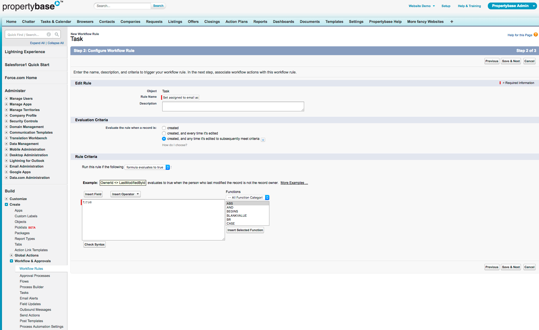Screen dimensions: 539x330
Task: Open Workflow Rules in sidebar
Action: pos(31,269)
